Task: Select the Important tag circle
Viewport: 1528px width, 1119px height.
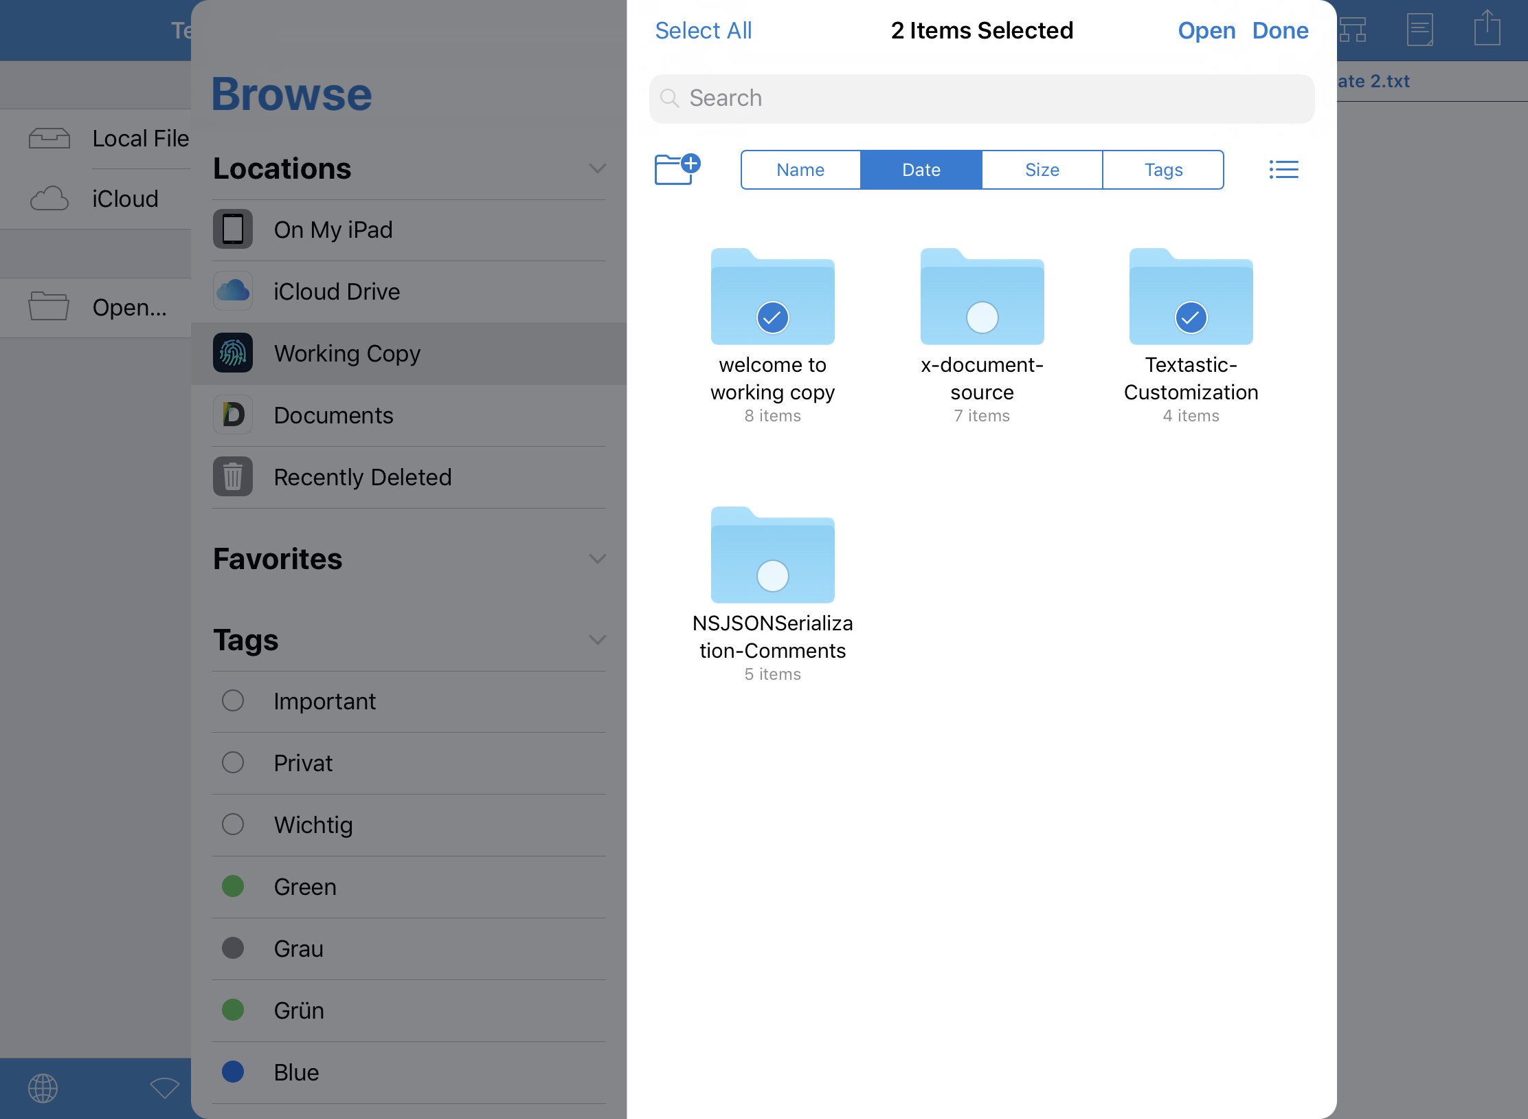Action: tap(233, 700)
